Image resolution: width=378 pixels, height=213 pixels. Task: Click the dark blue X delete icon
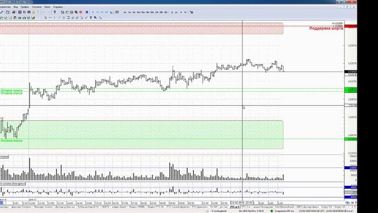[x=87, y=12]
